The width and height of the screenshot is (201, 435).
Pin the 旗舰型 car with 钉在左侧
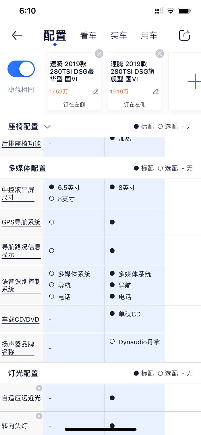click(x=135, y=105)
